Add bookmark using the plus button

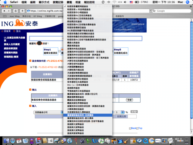[x=22, y=11]
